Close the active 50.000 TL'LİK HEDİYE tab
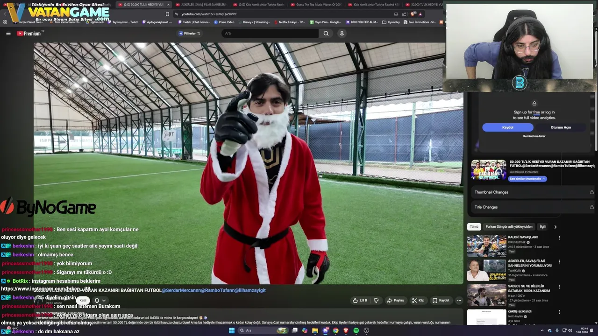598x336 pixels. [x=169, y=5]
